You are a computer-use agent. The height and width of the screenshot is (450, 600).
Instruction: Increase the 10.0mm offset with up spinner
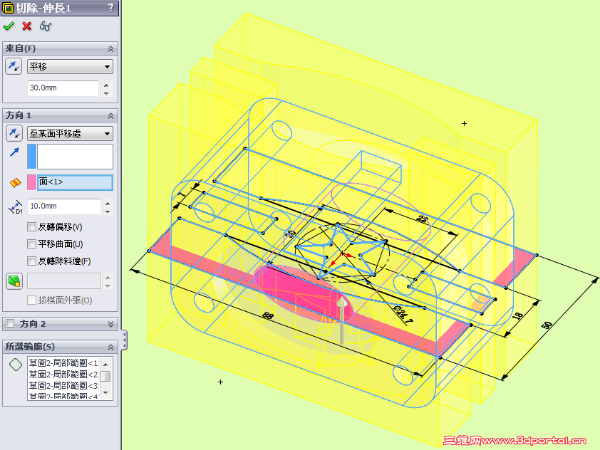[x=108, y=203]
